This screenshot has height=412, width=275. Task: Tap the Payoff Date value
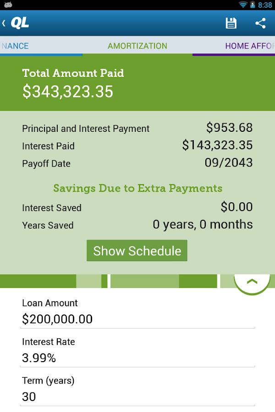click(x=229, y=163)
